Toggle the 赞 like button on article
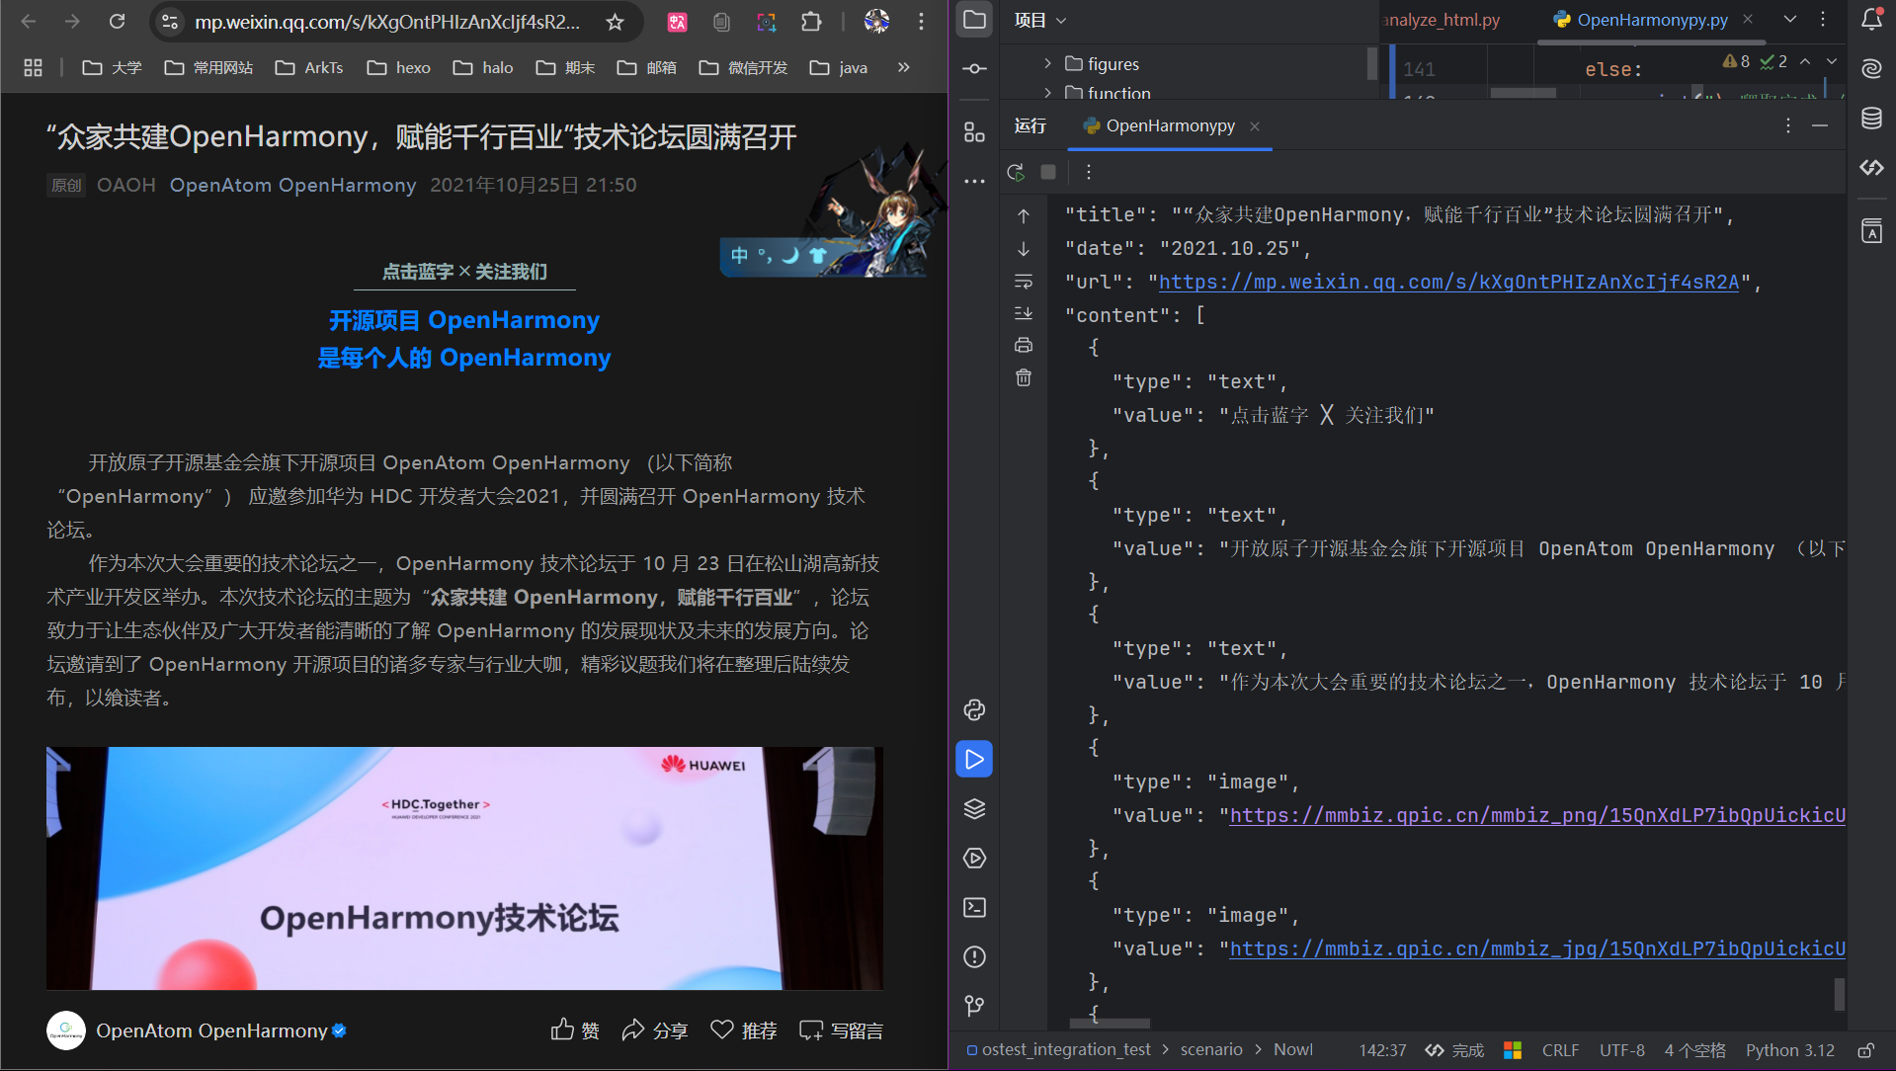The height and width of the screenshot is (1071, 1896). click(575, 1030)
